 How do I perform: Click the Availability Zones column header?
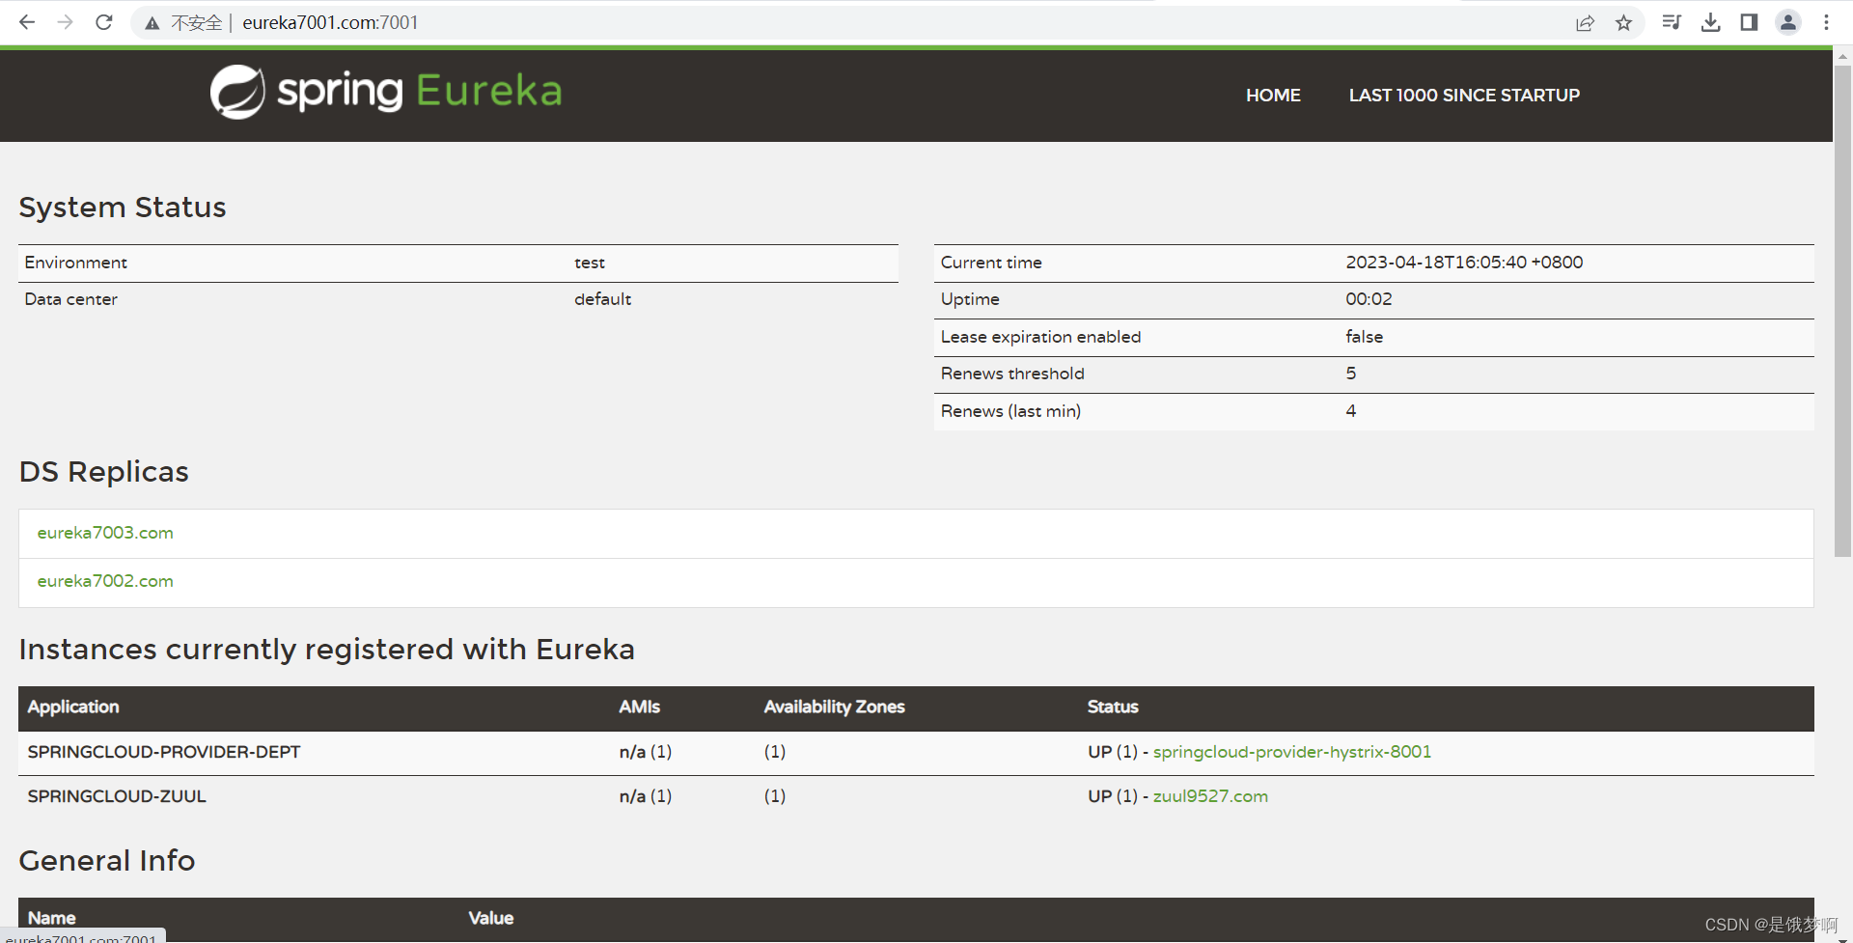tap(834, 707)
